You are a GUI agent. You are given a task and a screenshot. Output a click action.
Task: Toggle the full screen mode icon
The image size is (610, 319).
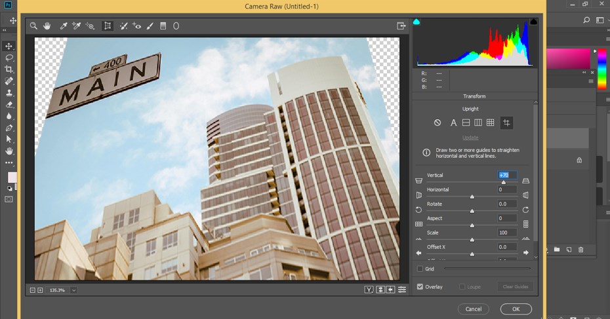tap(401, 26)
